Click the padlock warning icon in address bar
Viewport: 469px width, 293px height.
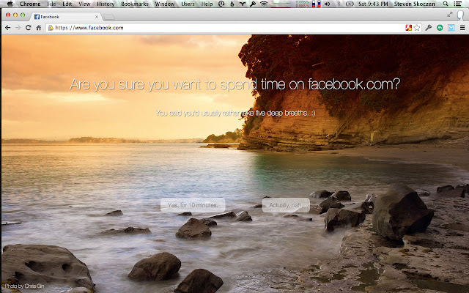51,28
